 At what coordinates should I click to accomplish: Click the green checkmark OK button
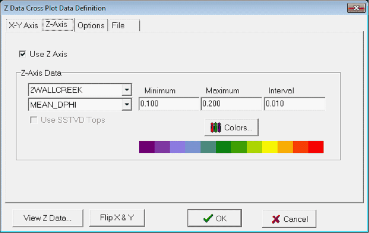pos(214,218)
